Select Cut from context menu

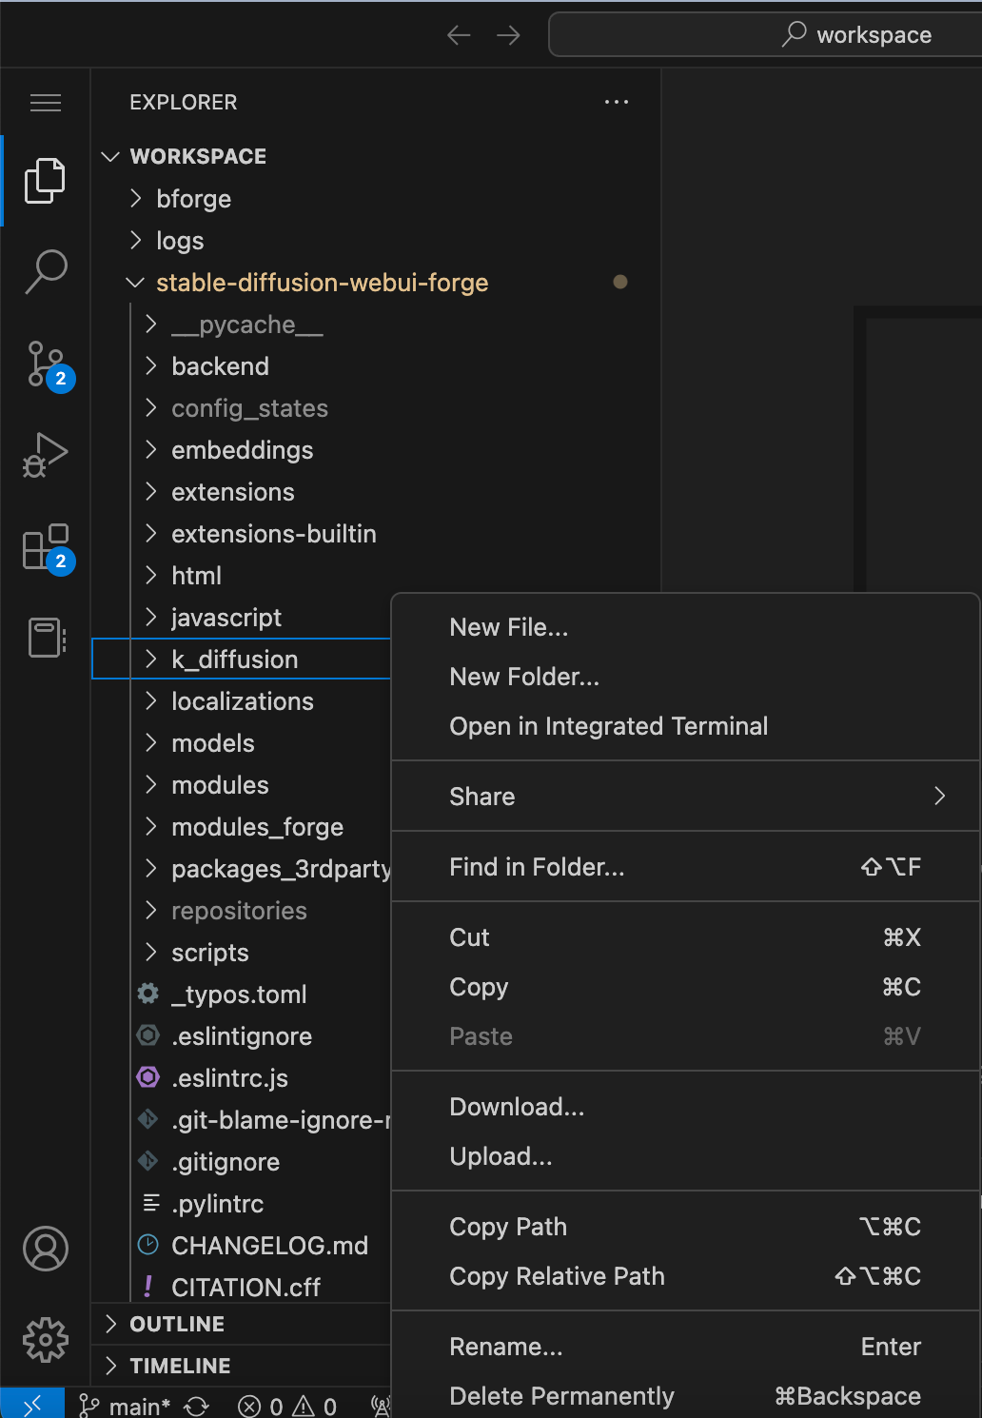tap(686, 937)
